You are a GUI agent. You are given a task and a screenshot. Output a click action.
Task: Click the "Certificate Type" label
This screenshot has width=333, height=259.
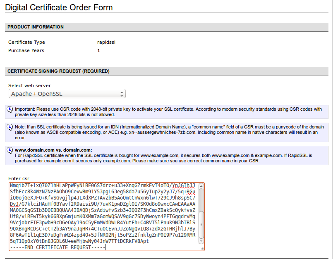[26, 42]
